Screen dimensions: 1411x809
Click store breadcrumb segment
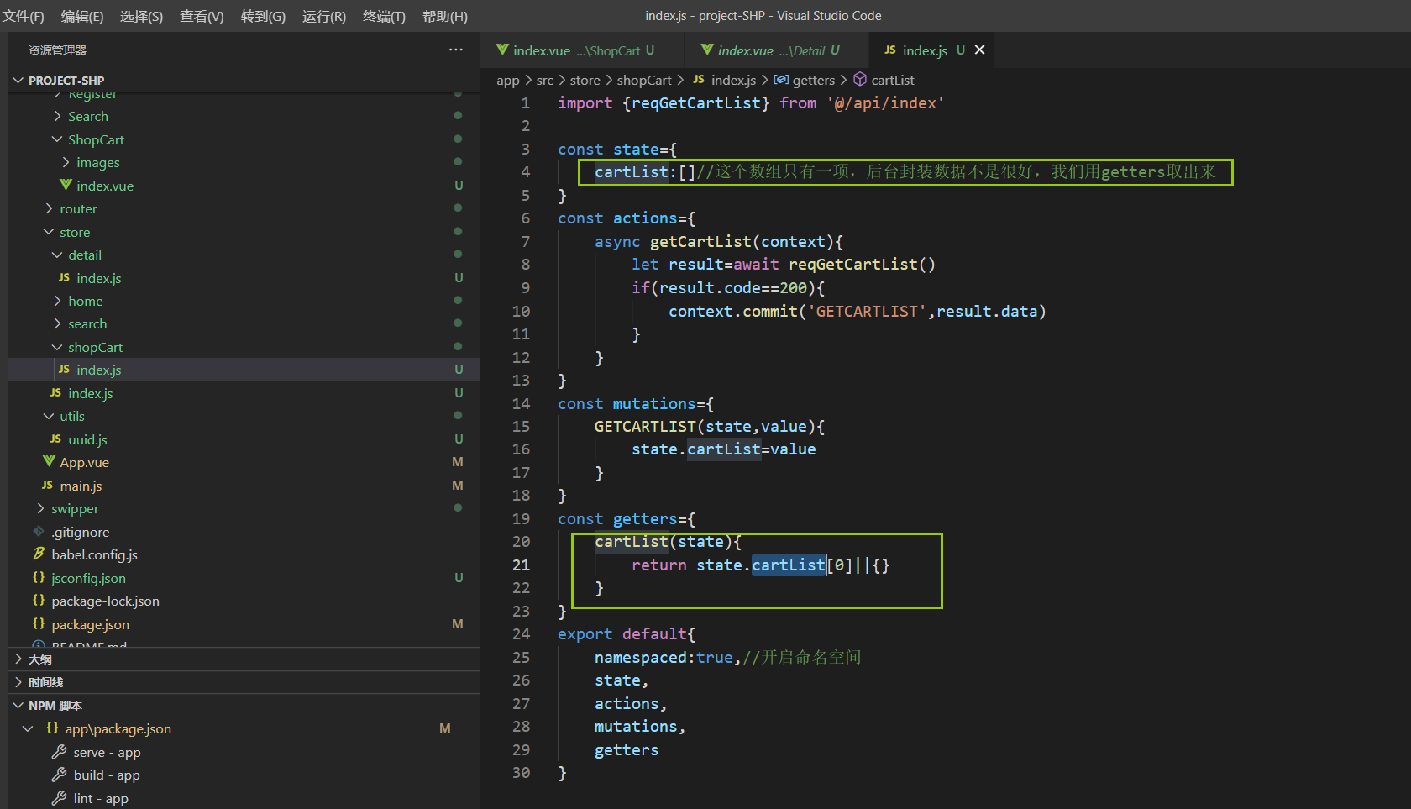585,81
